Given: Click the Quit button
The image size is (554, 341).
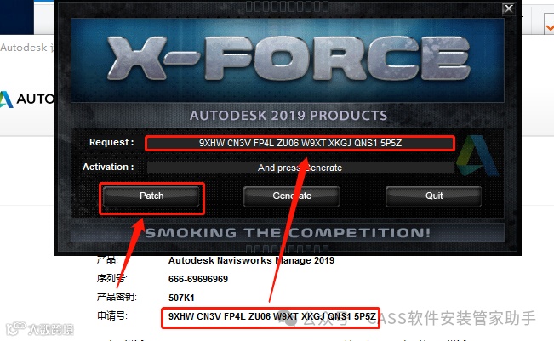Looking at the screenshot, I should [433, 196].
